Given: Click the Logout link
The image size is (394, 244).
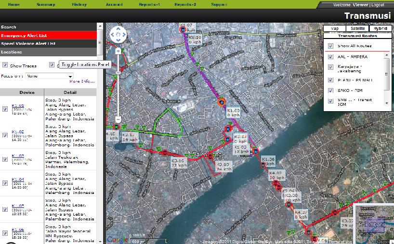Looking at the screenshot, I should coord(378,4).
